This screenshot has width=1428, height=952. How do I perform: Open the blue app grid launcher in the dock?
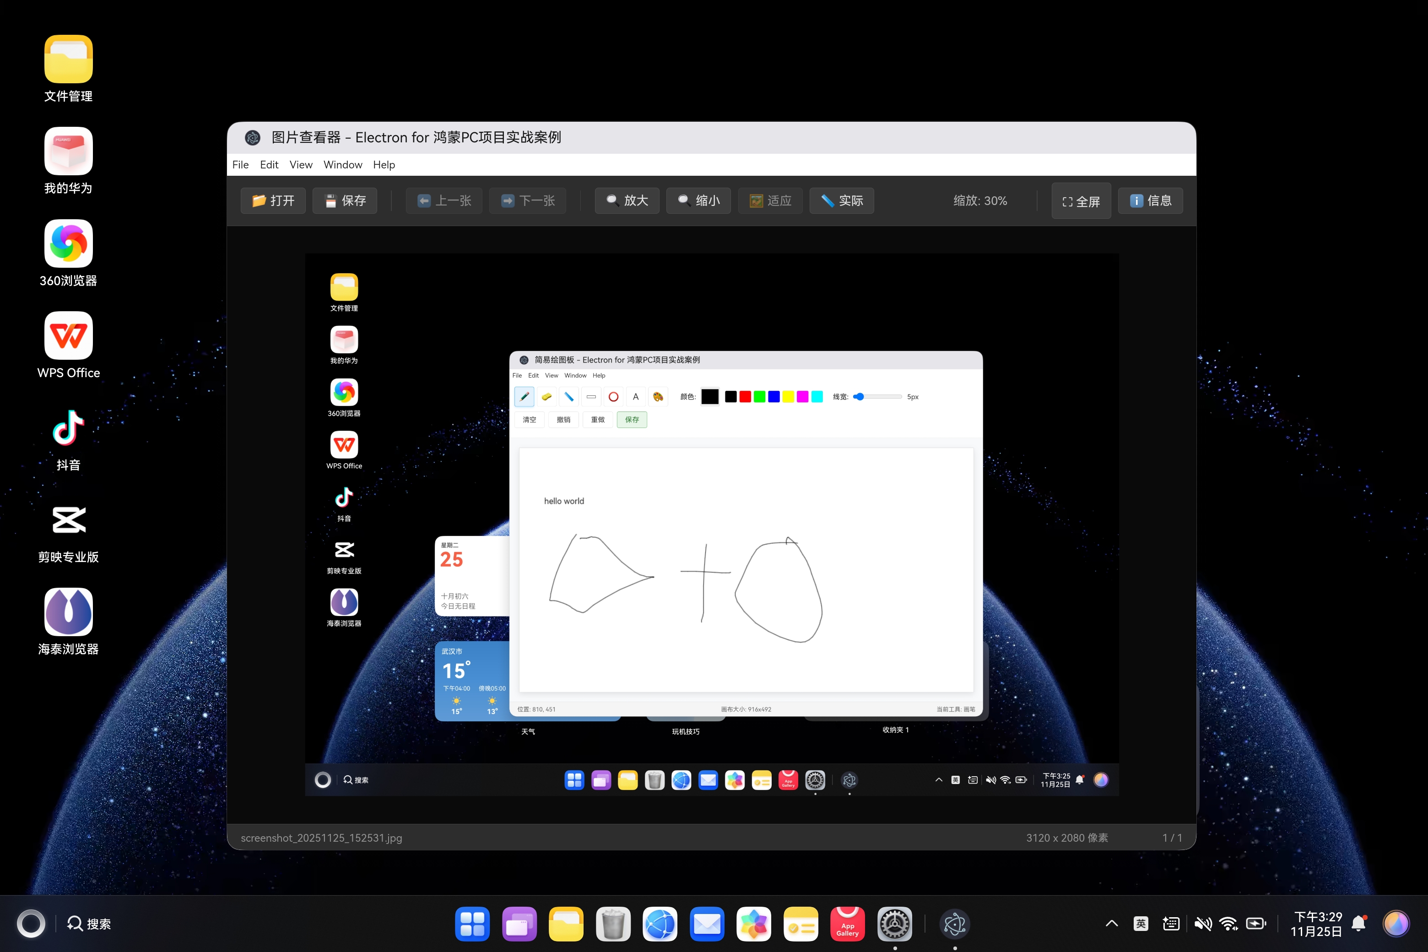pos(472,924)
